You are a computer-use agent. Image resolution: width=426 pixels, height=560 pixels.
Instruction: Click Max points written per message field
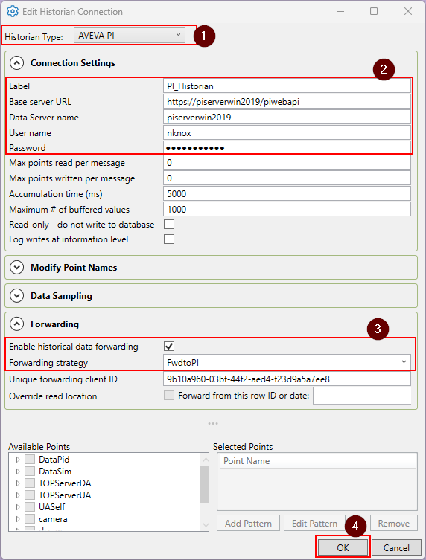287,178
